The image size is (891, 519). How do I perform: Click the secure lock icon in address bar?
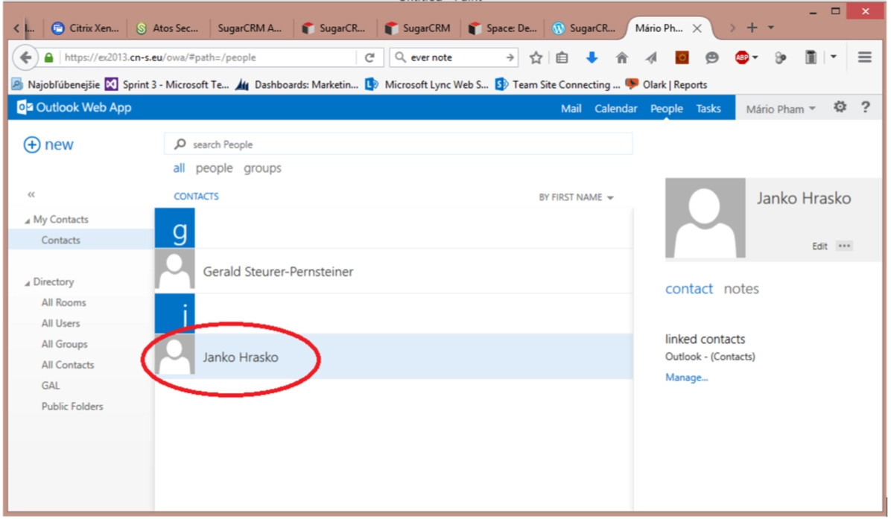(49, 57)
